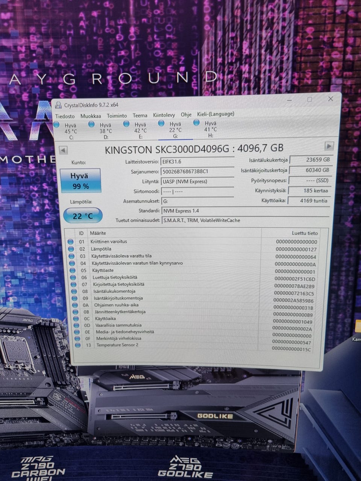The width and height of the screenshot is (361, 481).
Task: Click the yellow desktop icon at right edge
Action: 358,325
